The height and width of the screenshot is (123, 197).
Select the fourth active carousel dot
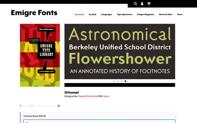point(125,81)
